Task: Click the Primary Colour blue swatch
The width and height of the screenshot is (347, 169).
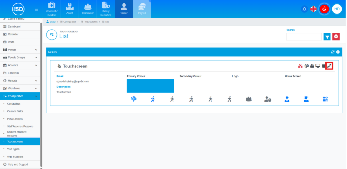Action: click(x=151, y=86)
